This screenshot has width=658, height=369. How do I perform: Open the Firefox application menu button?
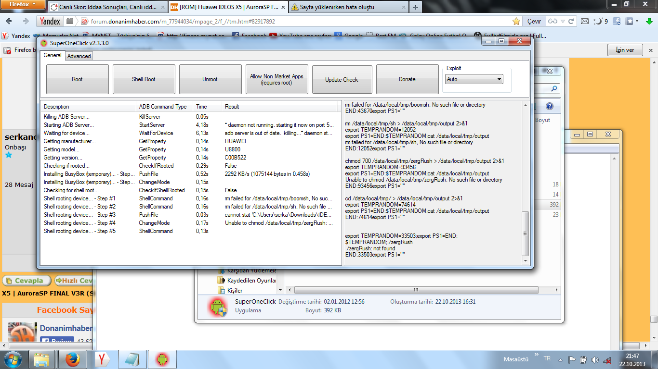[23, 4]
